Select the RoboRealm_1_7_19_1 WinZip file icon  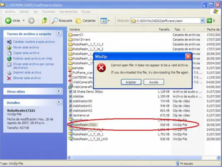(x=71, y=134)
